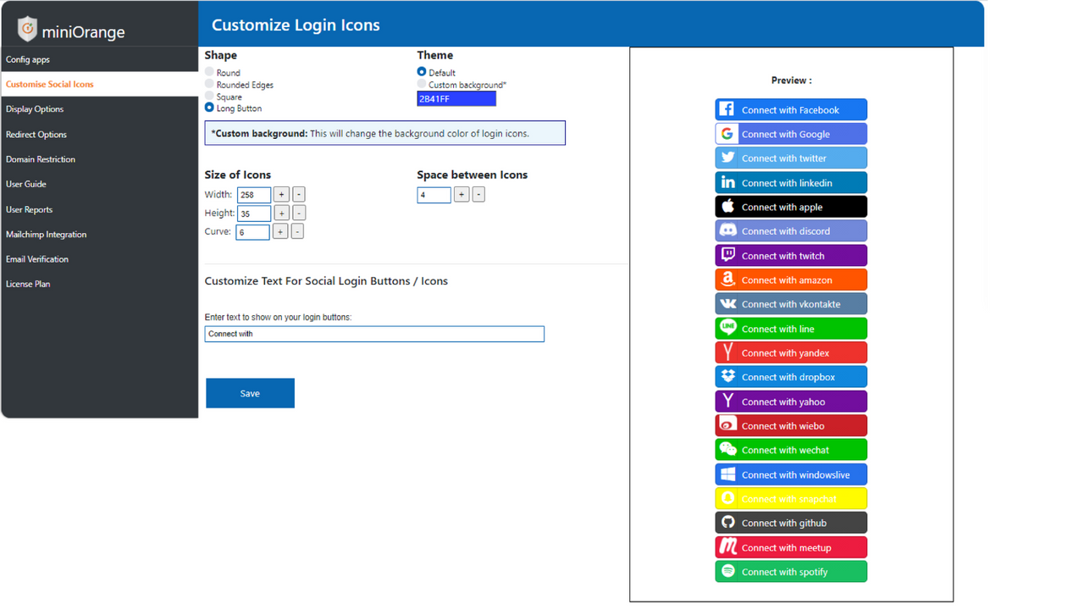Click the Yandex icon in preview
1084x610 pixels.
click(727, 352)
